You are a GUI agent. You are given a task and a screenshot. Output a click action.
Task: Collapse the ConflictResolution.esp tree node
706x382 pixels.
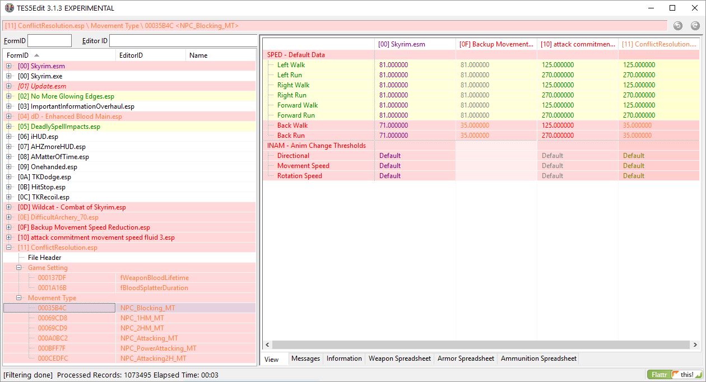coord(8,248)
